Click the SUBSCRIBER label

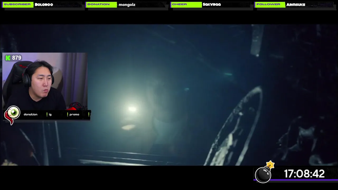coord(17,4)
